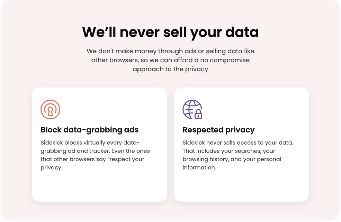Click the paragraph starting "Sidekick never sells"
The image size is (341, 222).
coord(238,155)
